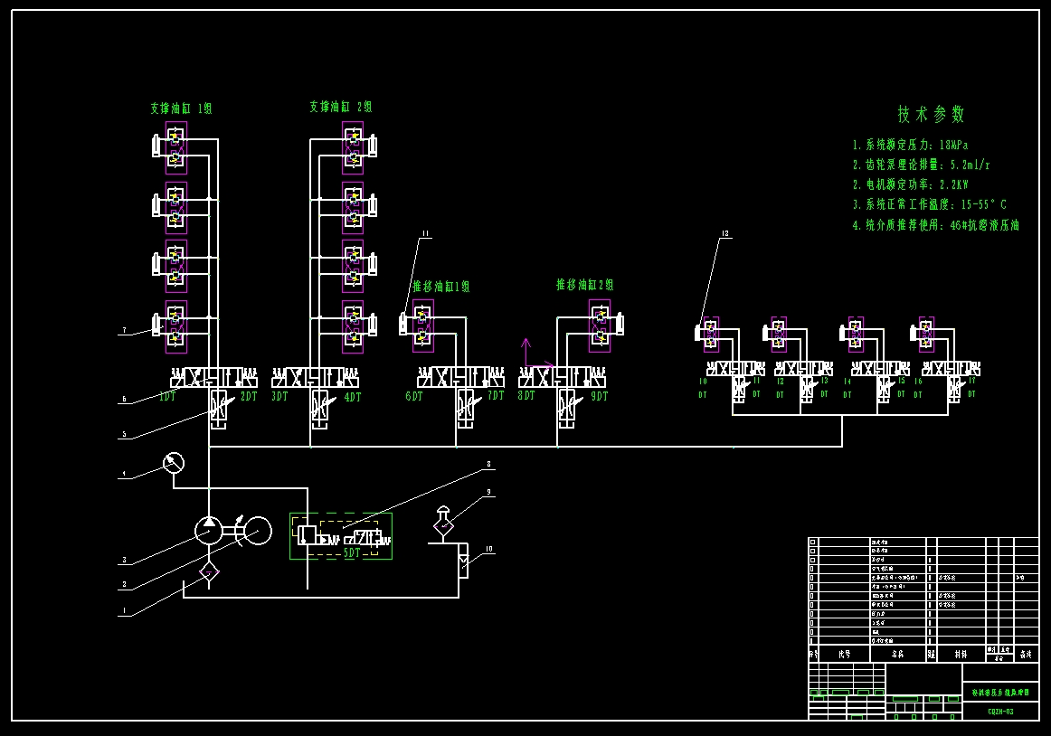Click callout number 1 at bottom left
The width and height of the screenshot is (1051, 736).
[123, 610]
